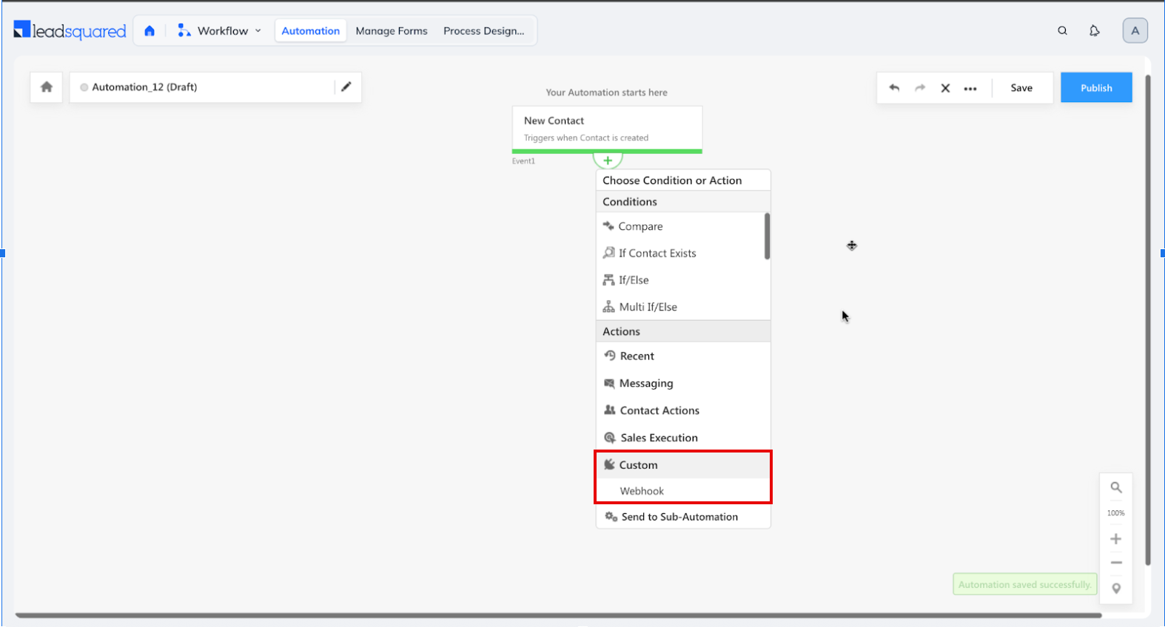Click the Event1 label under the trigger

point(523,161)
